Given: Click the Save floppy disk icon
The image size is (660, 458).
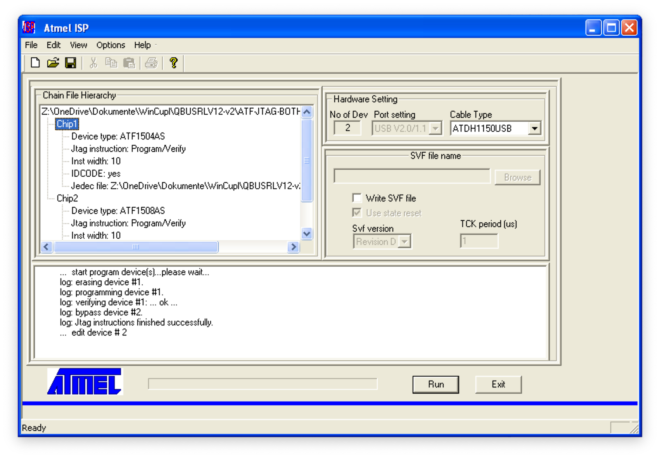Looking at the screenshot, I should [71, 63].
